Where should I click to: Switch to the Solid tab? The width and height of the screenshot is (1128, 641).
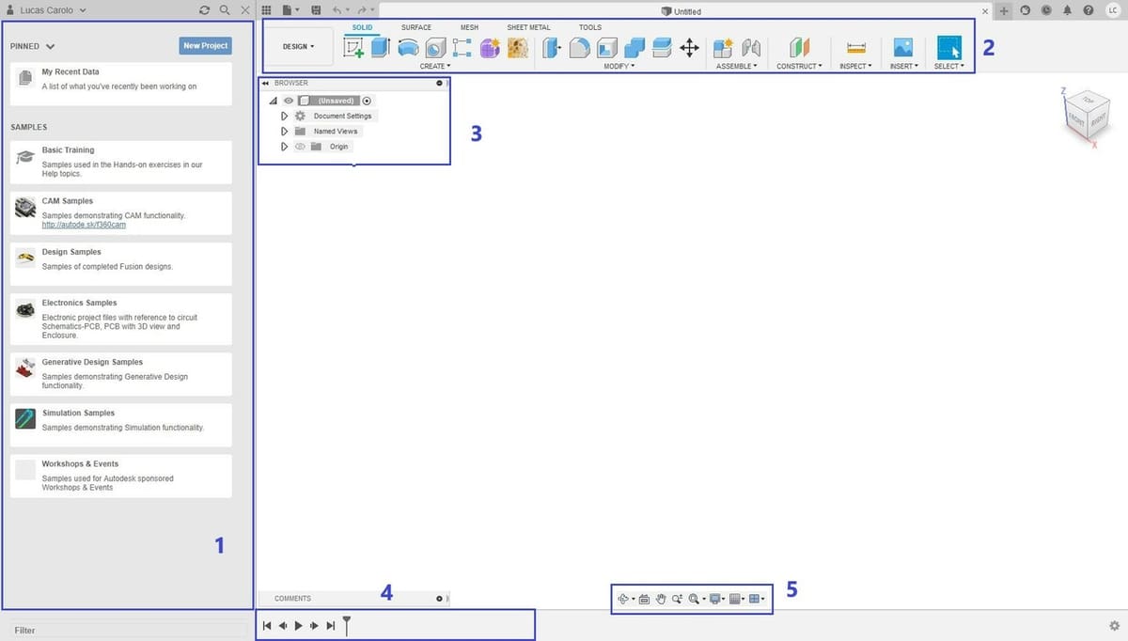pyautogui.click(x=363, y=27)
